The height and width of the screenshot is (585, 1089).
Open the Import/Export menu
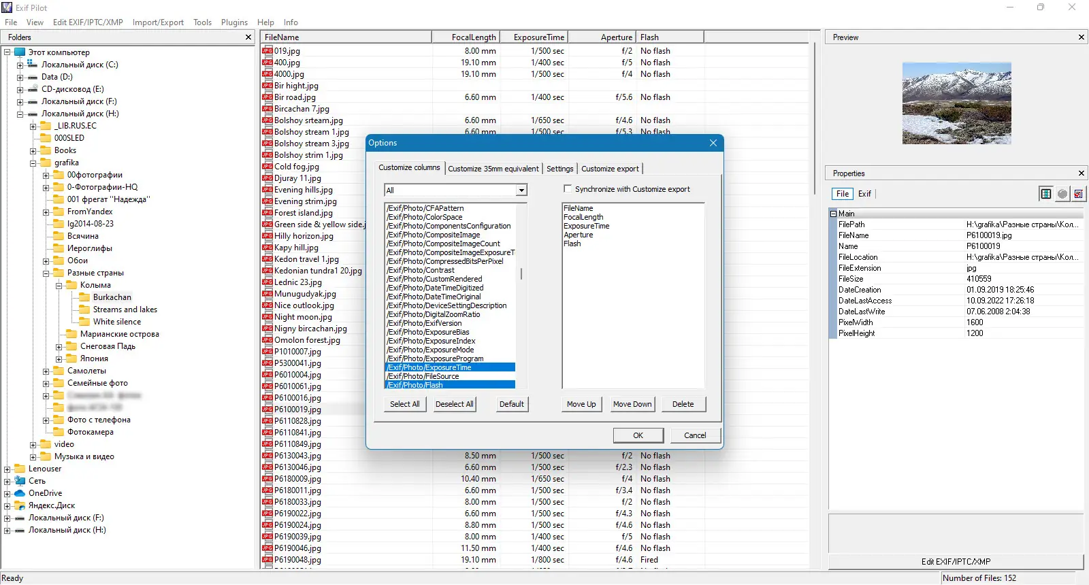(158, 22)
